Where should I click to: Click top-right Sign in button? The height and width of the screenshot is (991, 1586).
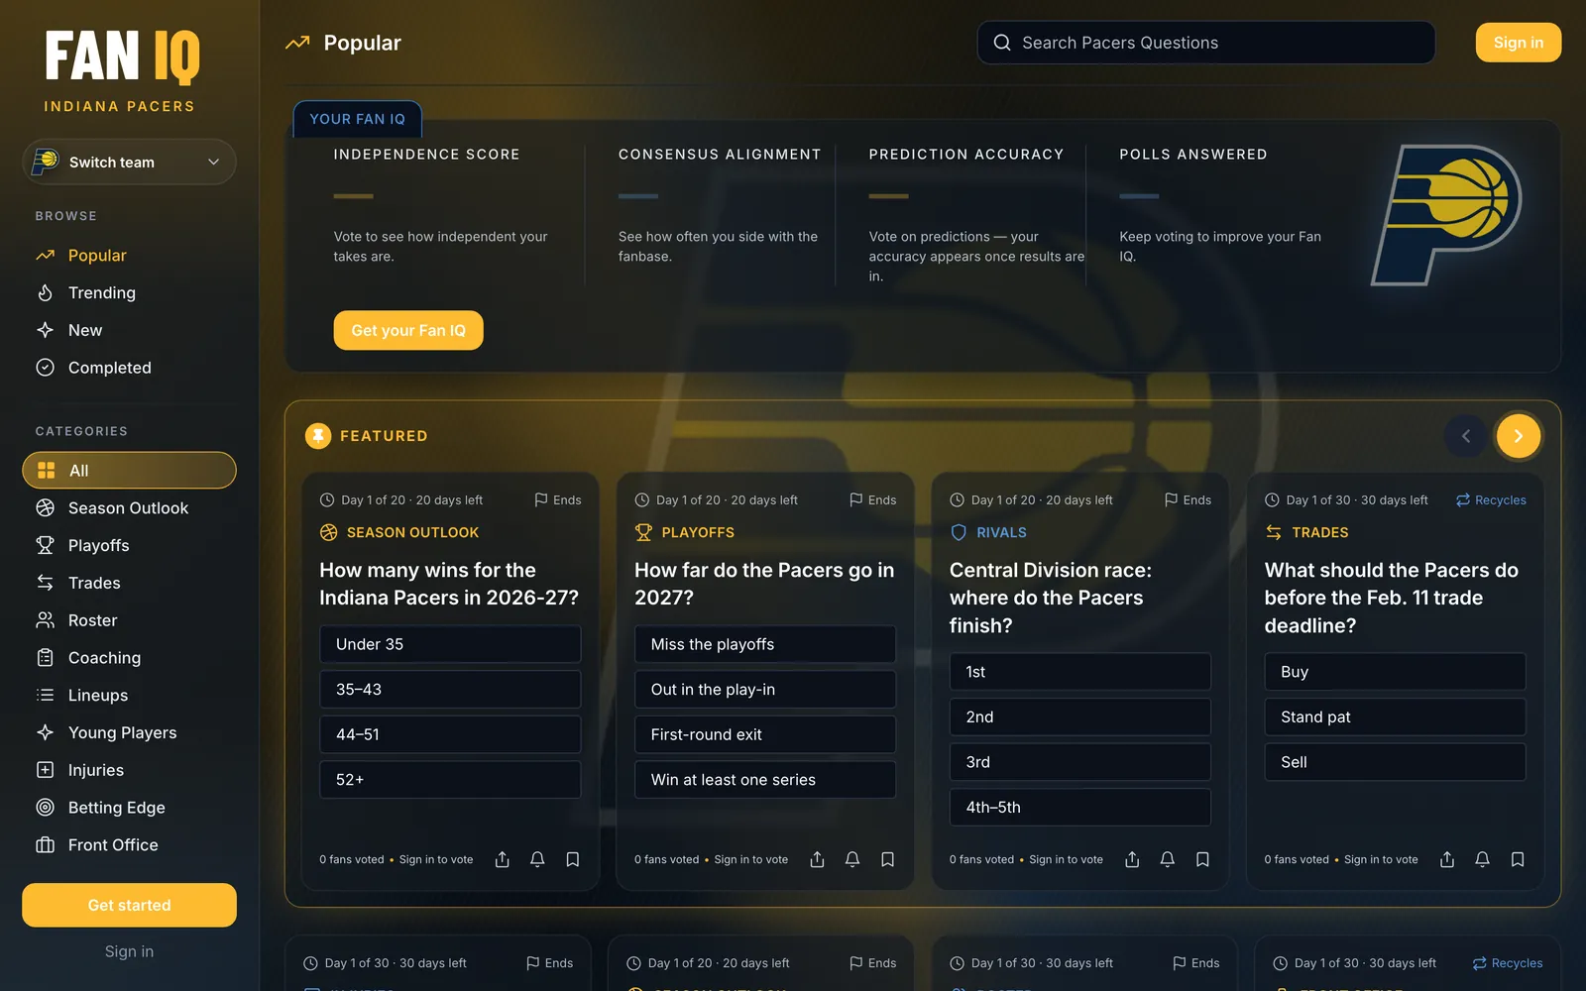click(1519, 43)
